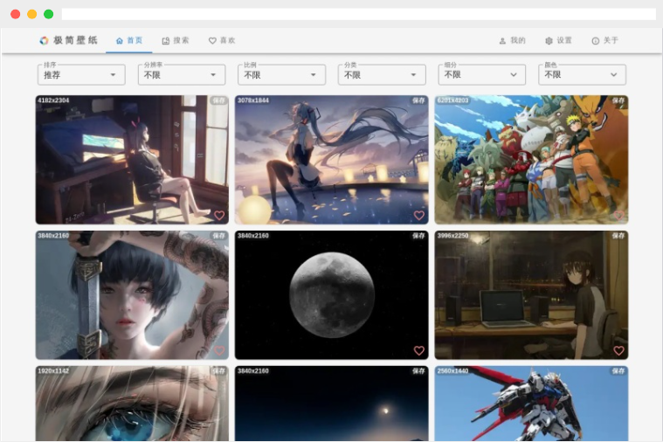
Task: Expand the 细分 subcategory dropdown
Action: tap(482, 75)
